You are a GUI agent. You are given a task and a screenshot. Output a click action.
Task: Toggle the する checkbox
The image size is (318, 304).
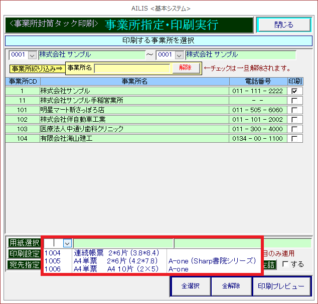285,264
